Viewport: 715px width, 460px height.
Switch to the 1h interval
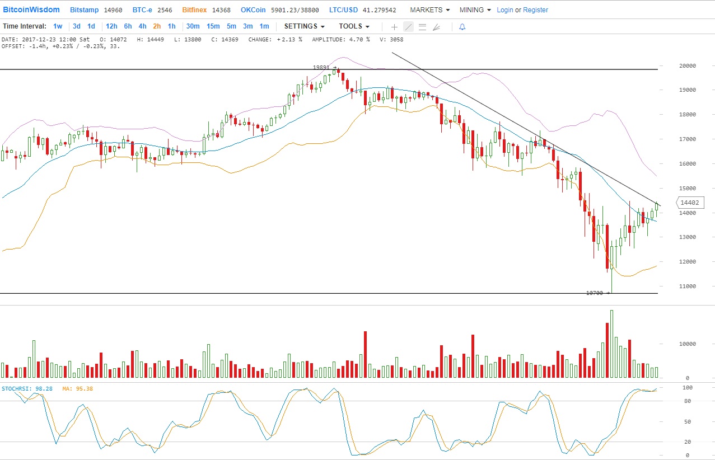tap(171, 26)
